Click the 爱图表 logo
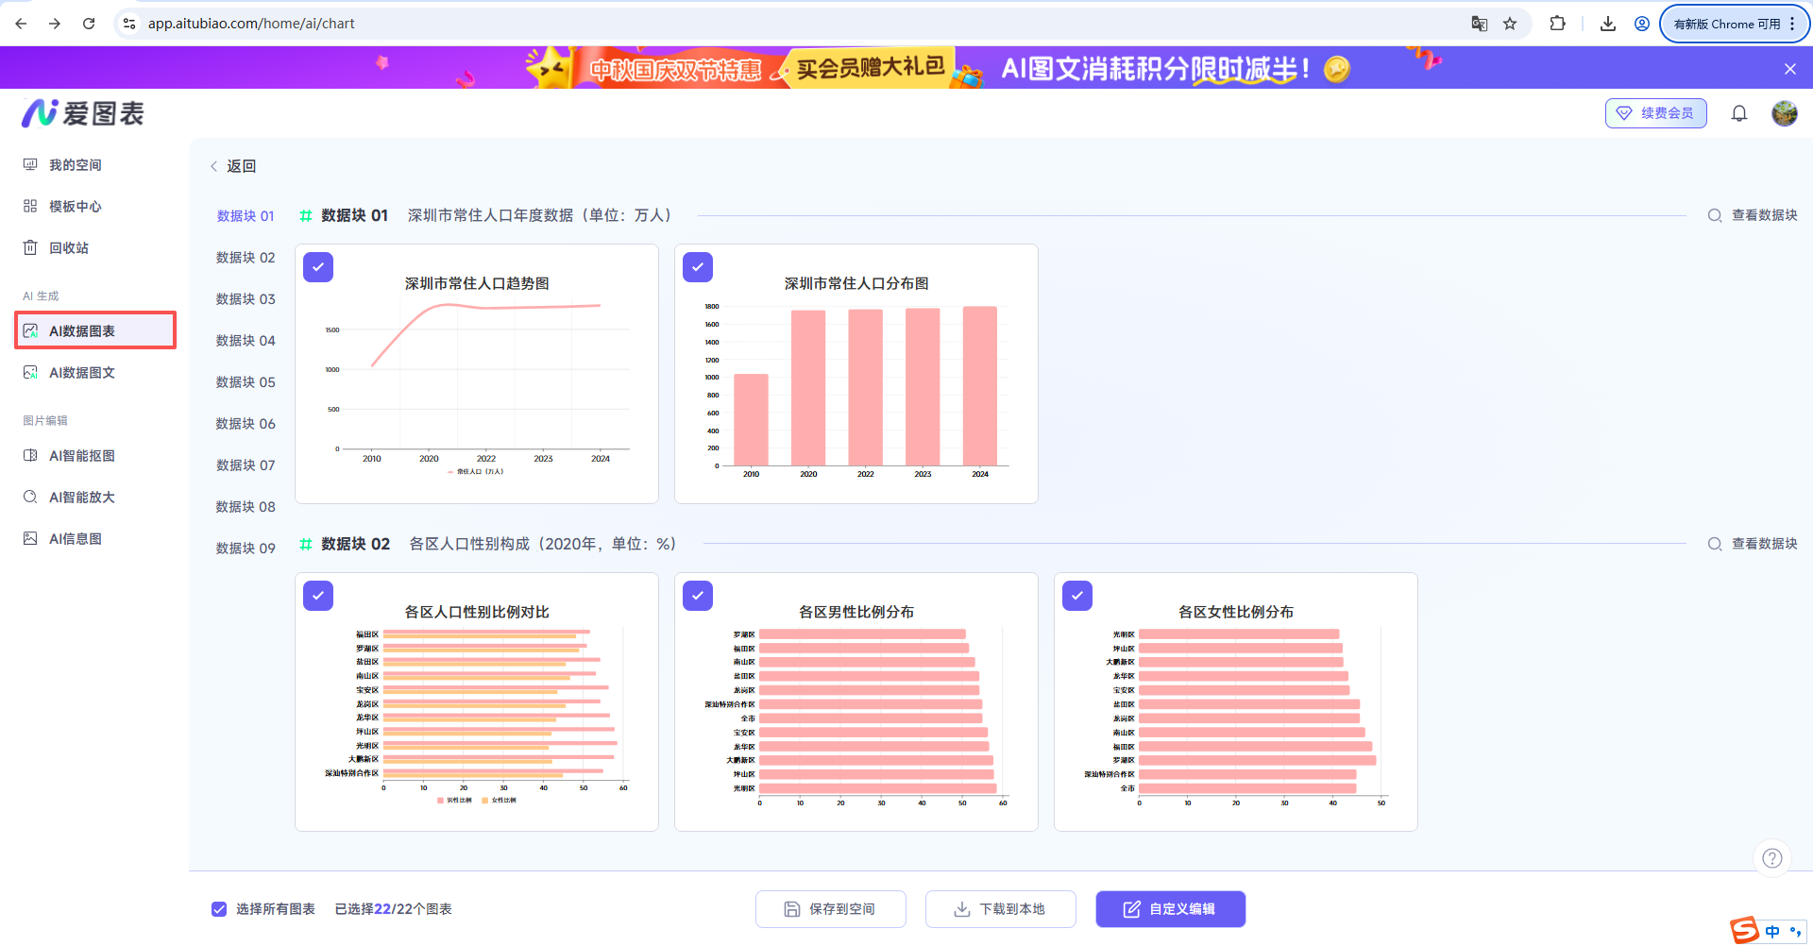This screenshot has width=1813, height=946. 83,113
